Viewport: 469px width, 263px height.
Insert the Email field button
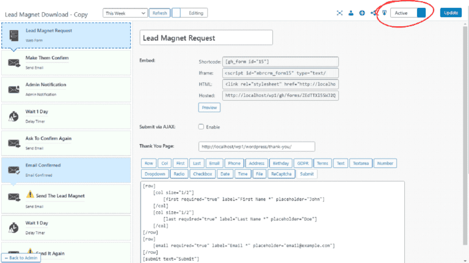[214, 163]
